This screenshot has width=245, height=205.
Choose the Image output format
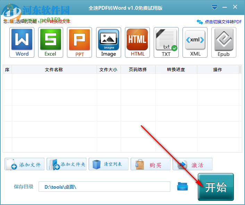click(x=109, y=42)
